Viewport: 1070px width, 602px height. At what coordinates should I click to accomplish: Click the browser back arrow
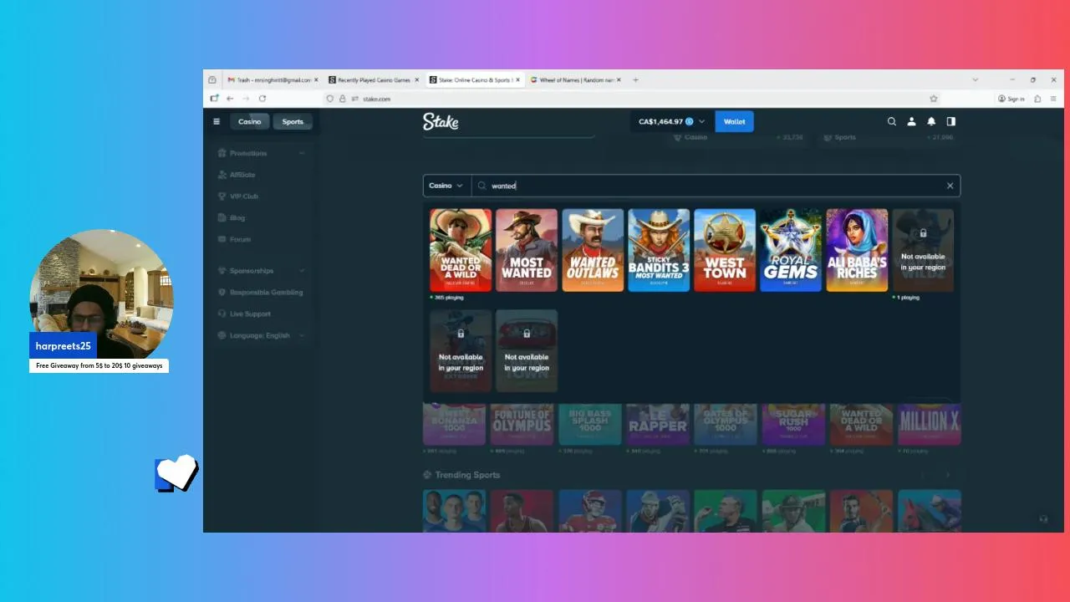point(230,99)
